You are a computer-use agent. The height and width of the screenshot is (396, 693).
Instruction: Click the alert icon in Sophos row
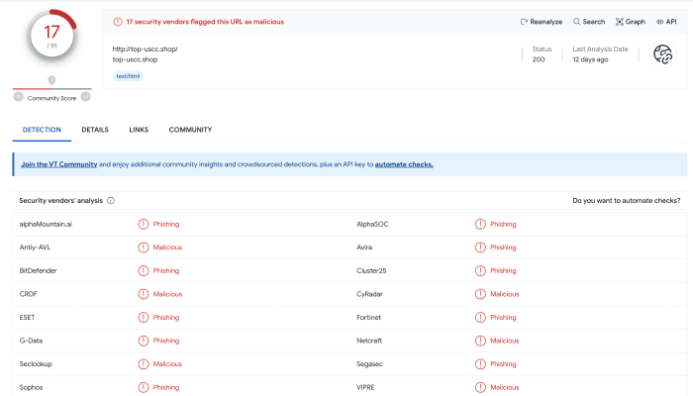(144, 388)
